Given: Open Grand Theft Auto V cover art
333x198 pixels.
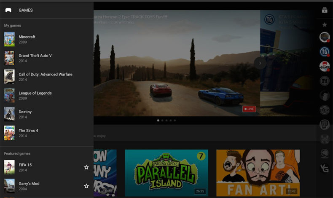Looking at the screenshot, I should (x=9, y=58).
